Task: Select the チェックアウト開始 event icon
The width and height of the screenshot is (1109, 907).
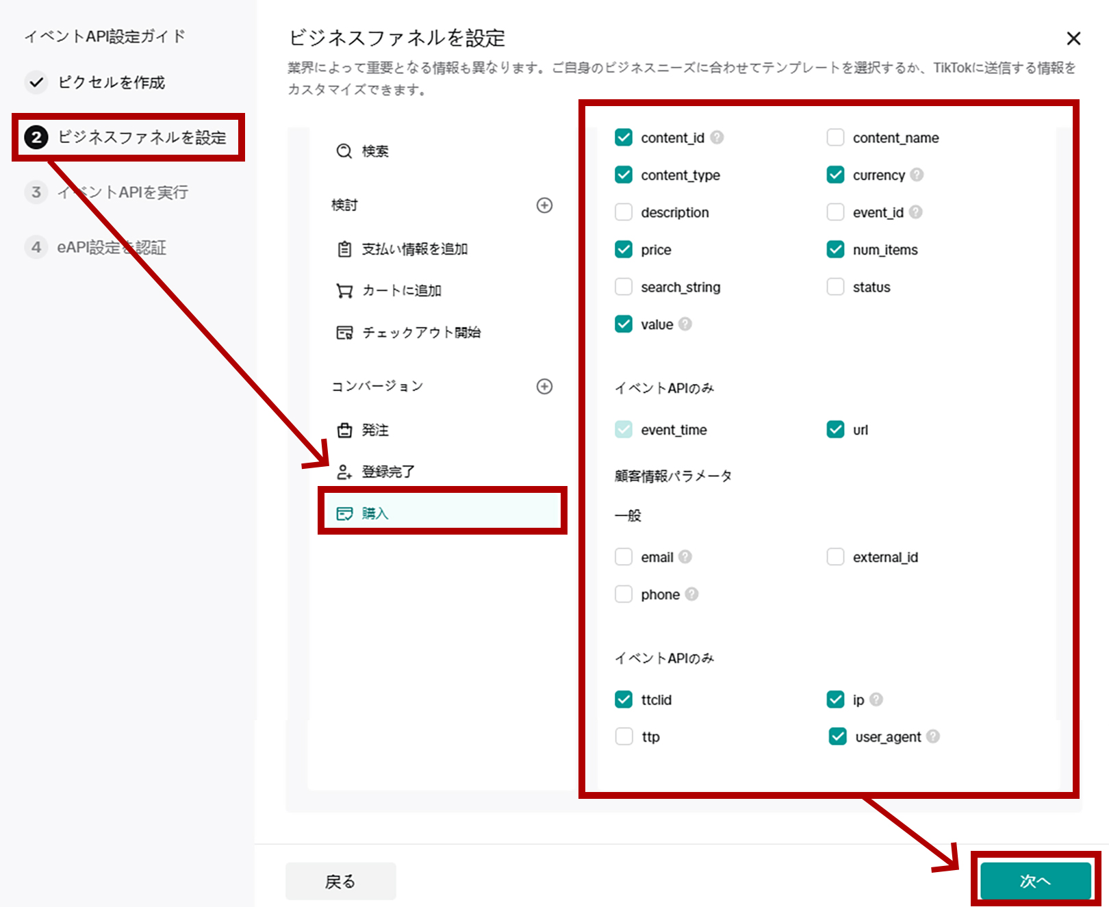Action: click(345, 333)
